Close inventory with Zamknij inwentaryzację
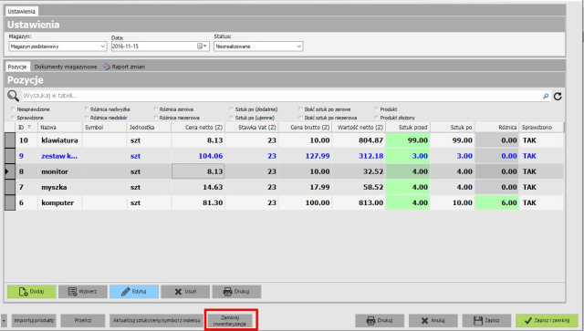This screenshot has height=331, width=584. [230, 321]
